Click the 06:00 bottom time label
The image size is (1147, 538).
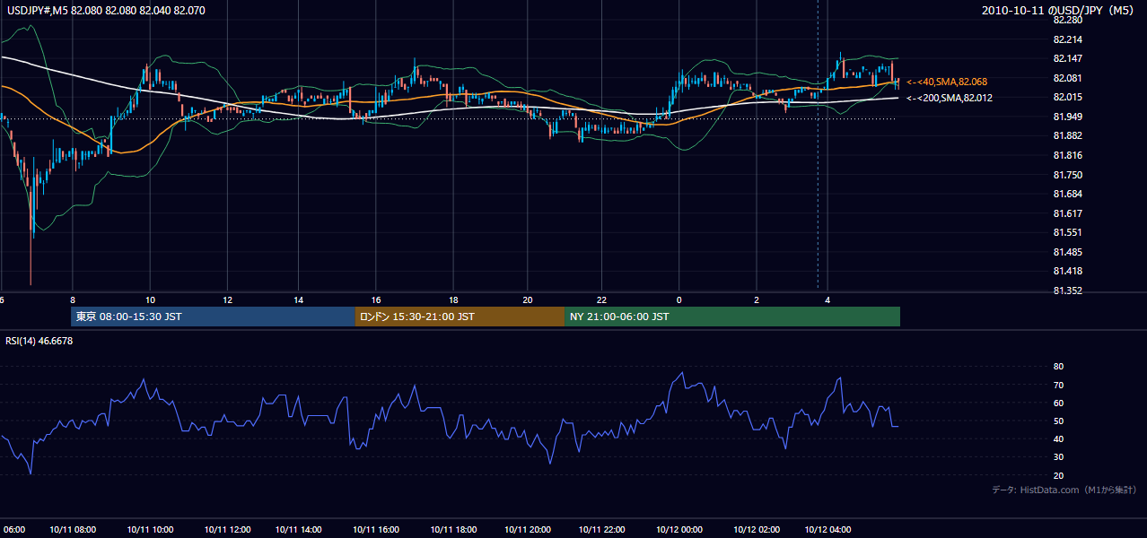[x=14, y=530]
